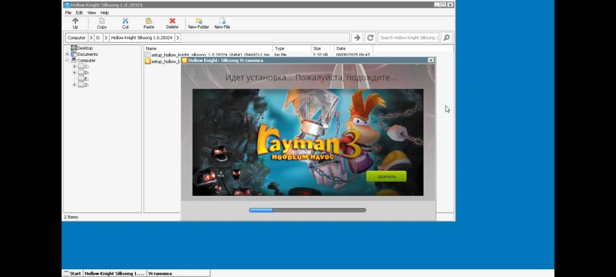
Task: Click the '2 Items' status bar text
Action: coord(71,217)
